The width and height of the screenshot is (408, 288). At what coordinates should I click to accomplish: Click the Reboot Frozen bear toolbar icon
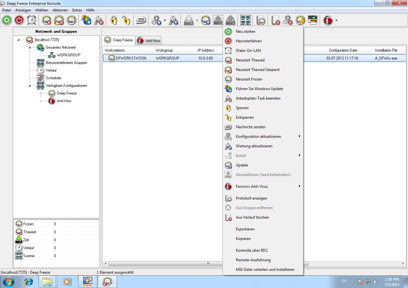coord(71,20)
